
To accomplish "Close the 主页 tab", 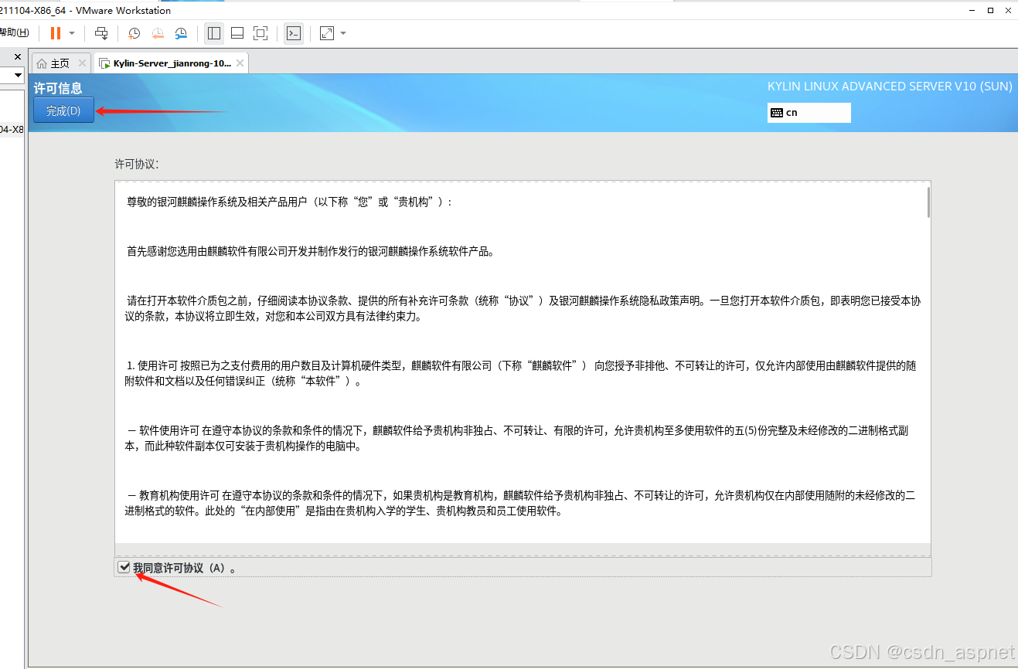I will [x=83, y=63].
